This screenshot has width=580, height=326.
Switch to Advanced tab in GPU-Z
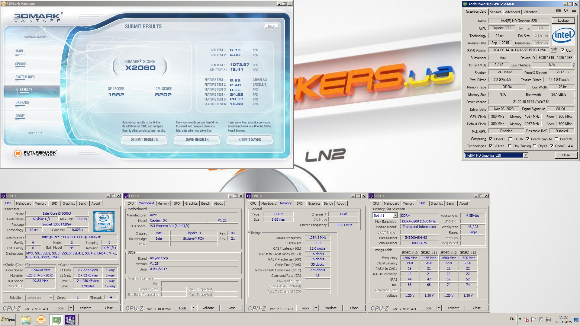click(x=512, y=12)
